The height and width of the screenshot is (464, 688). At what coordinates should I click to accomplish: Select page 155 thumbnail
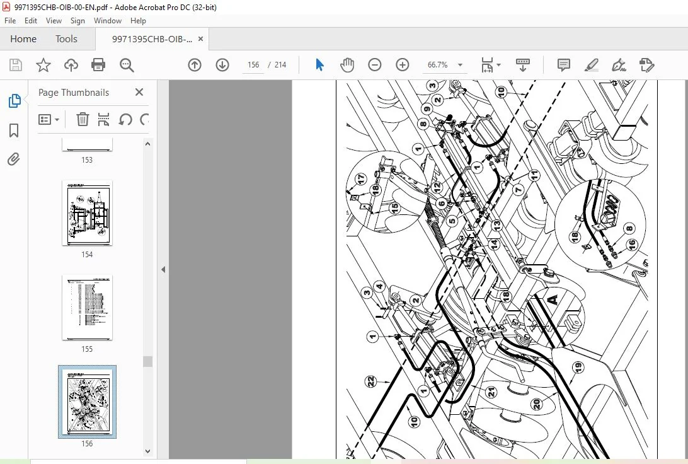(88, 307)
